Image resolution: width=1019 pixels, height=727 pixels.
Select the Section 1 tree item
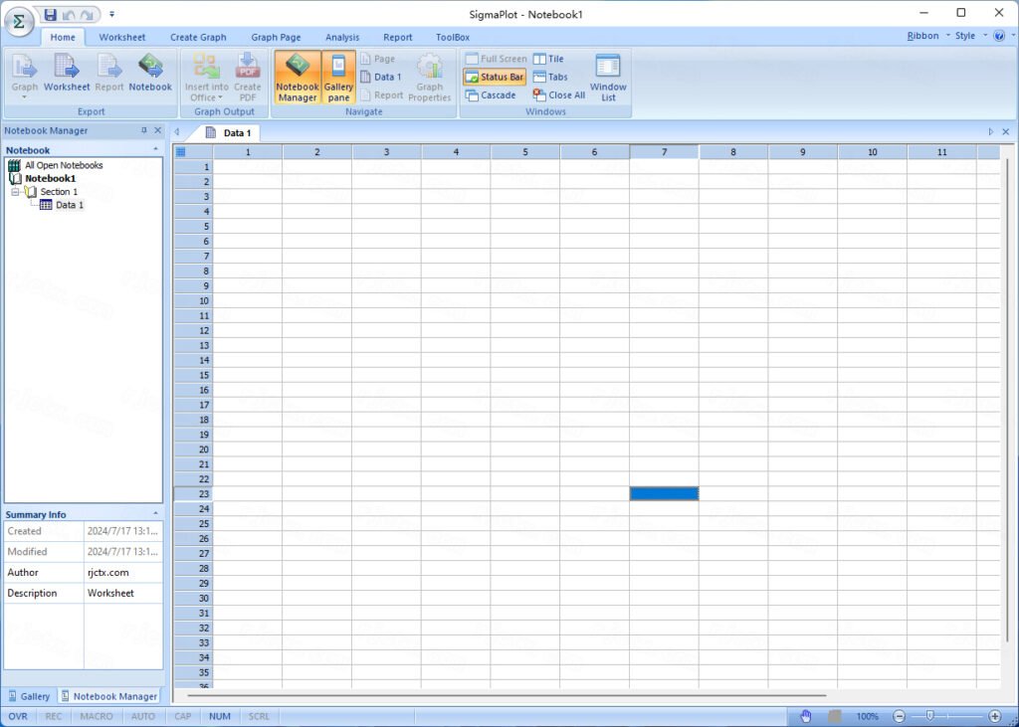pos(59,192)
